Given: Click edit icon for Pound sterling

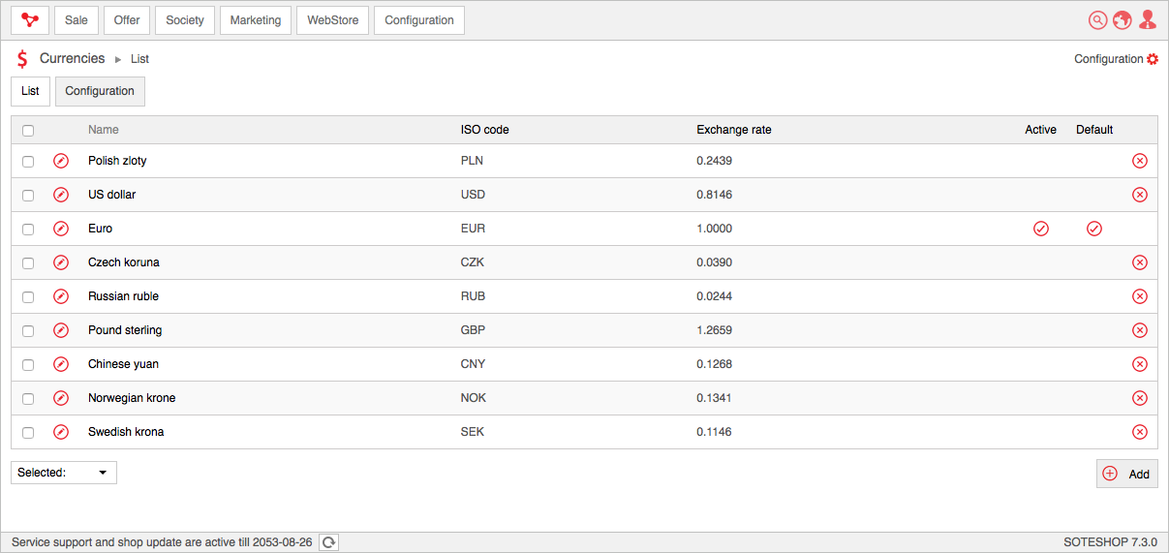Looking at the screenshot, I should point(61,330).
